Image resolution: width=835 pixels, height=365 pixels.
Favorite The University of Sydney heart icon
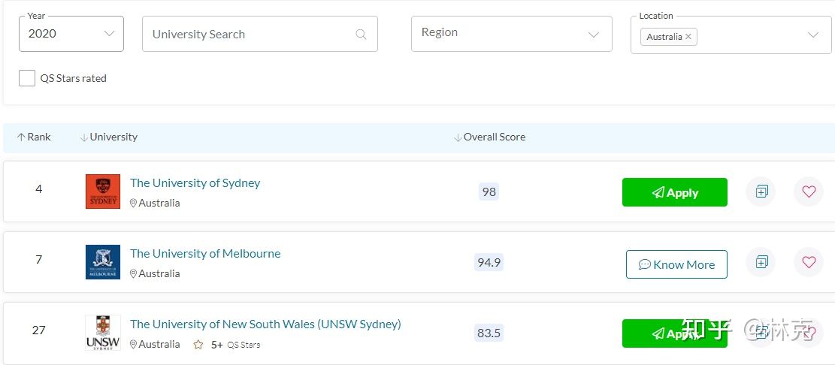pos(809,192)
